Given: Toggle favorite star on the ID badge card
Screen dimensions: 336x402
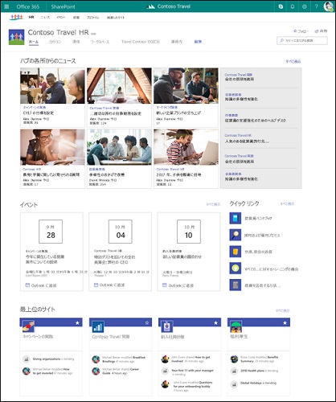Looking at the screenshot, I should pyautogui.click(x=215, y=322).
